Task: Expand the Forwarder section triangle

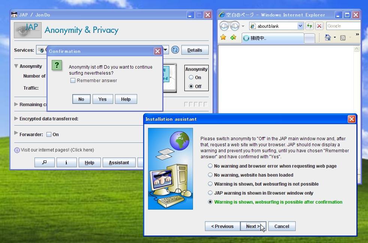Action: tap(16, 133)
